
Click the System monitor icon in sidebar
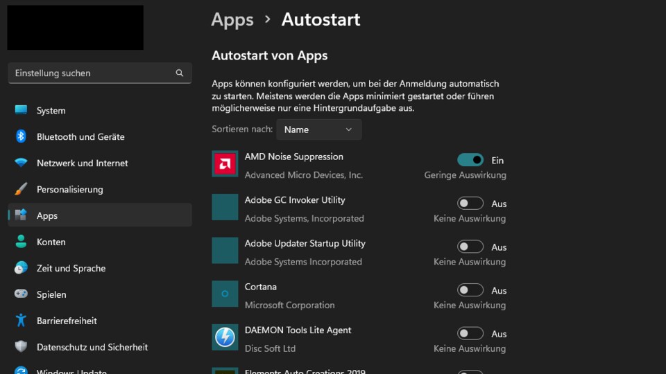[21, 110]
